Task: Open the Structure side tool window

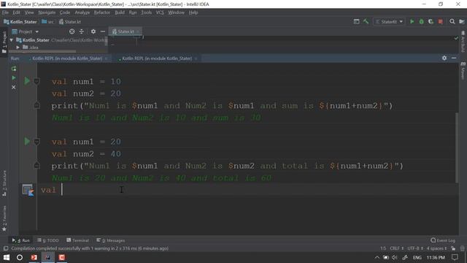Action: pos(4,183)
